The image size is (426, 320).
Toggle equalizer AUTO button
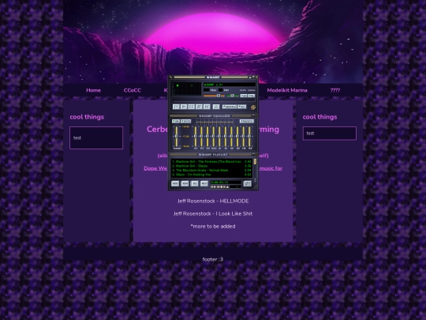(x=186, y=121)
